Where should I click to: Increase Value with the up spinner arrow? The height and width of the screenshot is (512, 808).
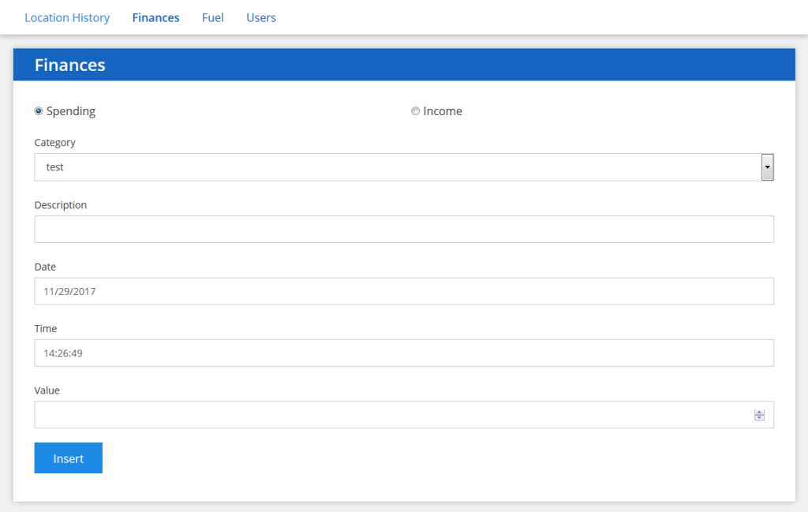point(759,412)
